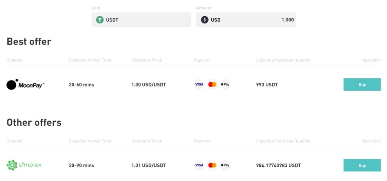The height and width of the screenshot is (181, 387).
Task: Buy USDT through Simplex
Action: pos(362,165)
